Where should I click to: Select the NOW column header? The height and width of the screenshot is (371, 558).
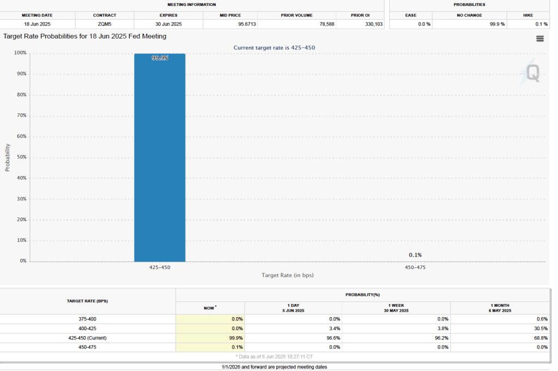[210, 308]
